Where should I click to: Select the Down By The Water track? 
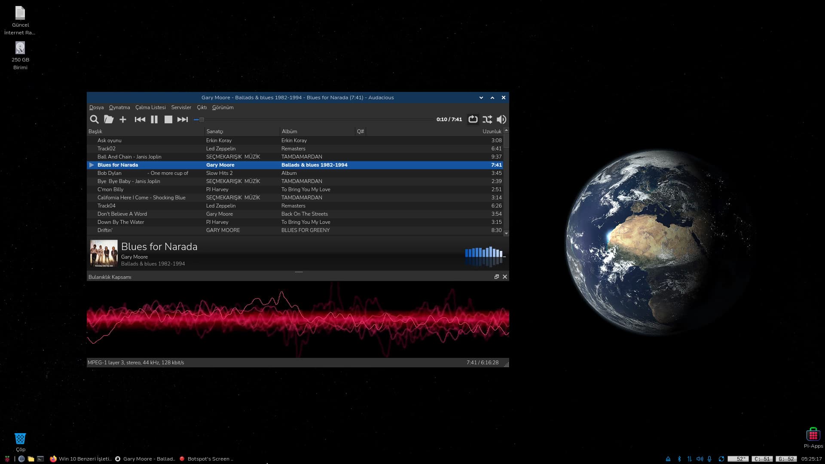pyautogui.click(x=121, y=222)
